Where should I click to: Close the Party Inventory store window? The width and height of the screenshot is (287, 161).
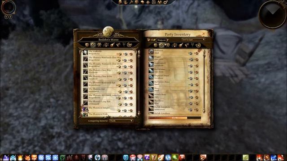point(204,34)
